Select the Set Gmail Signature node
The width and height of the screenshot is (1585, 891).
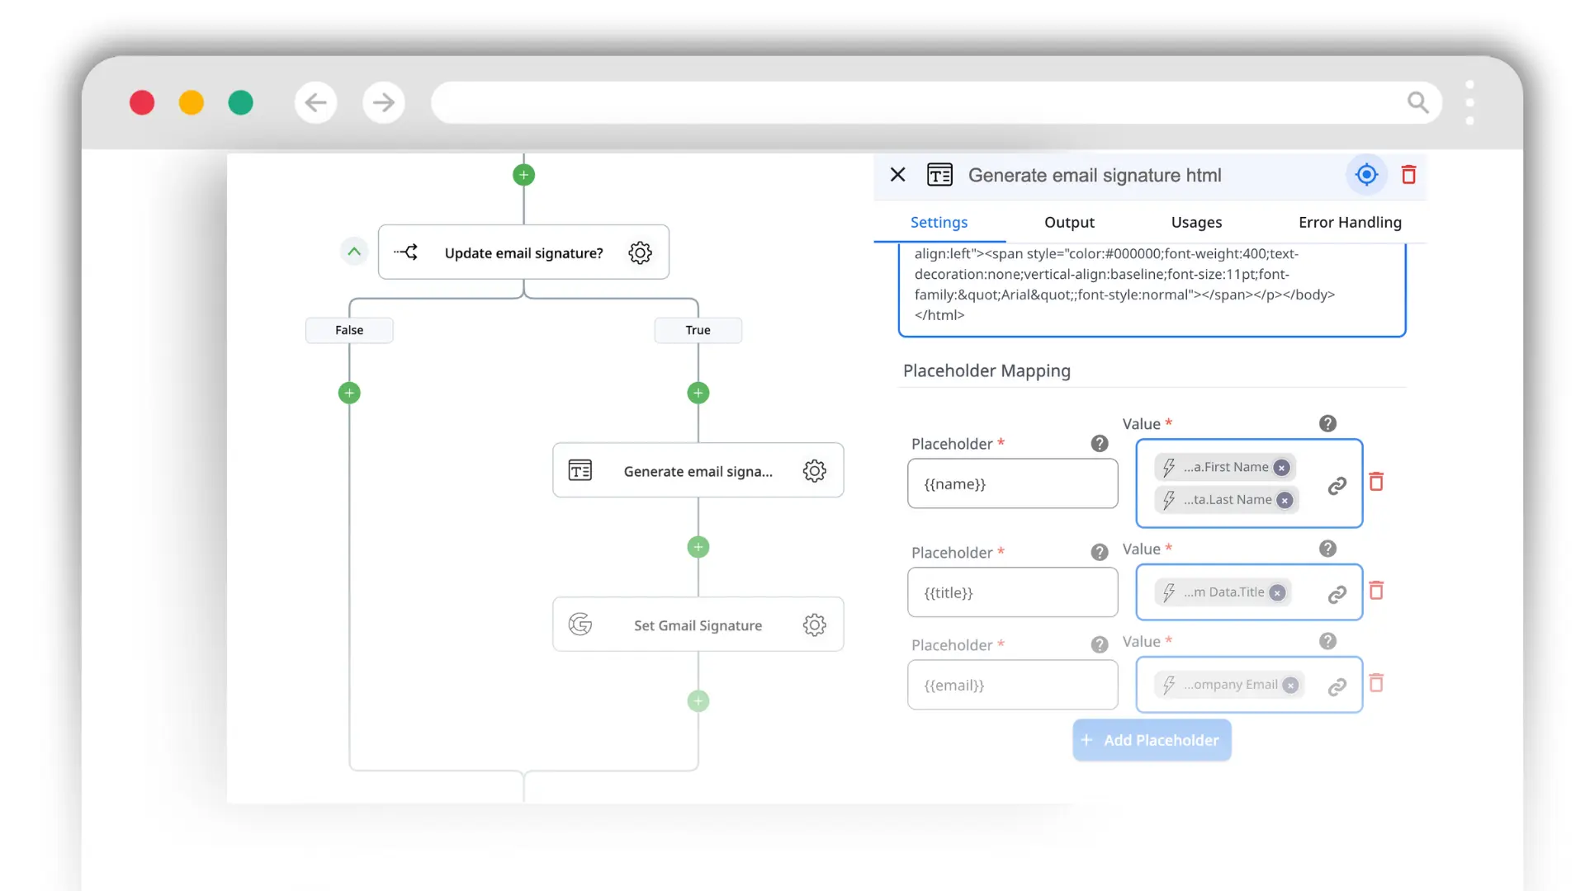[x=698, y=625]
